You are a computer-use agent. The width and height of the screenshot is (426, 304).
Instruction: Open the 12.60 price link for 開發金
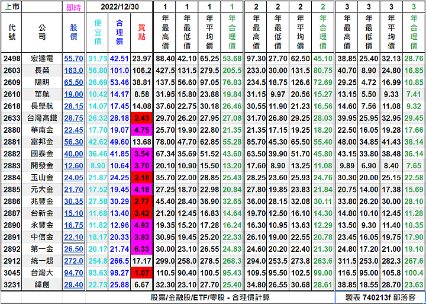click(x=73, y=166)
